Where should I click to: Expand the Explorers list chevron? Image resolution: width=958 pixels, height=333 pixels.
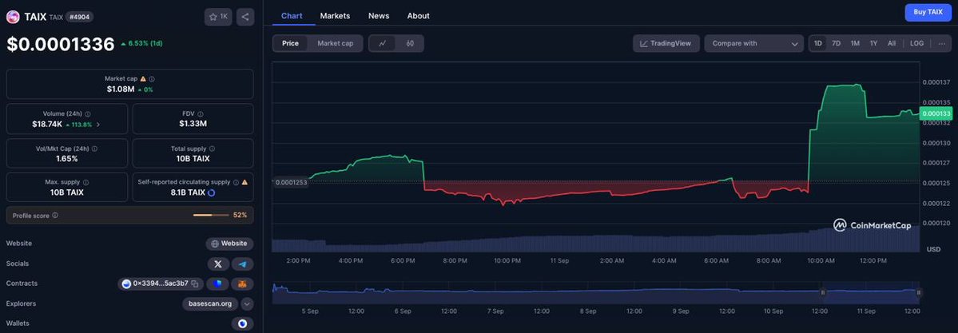pyautogui.click(x=247, y=303)
